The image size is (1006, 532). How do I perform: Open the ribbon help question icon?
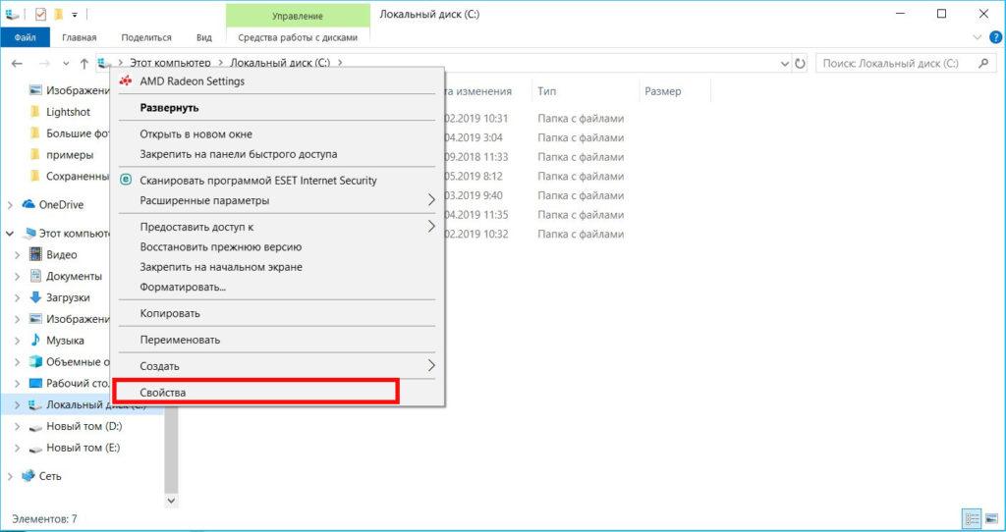993,37
